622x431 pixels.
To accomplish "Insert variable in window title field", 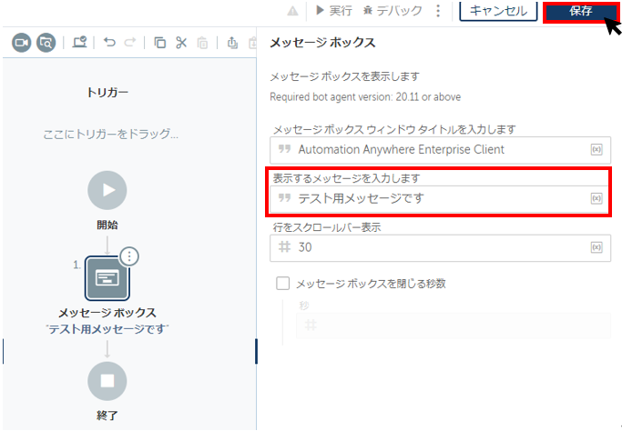I will 597,149.
